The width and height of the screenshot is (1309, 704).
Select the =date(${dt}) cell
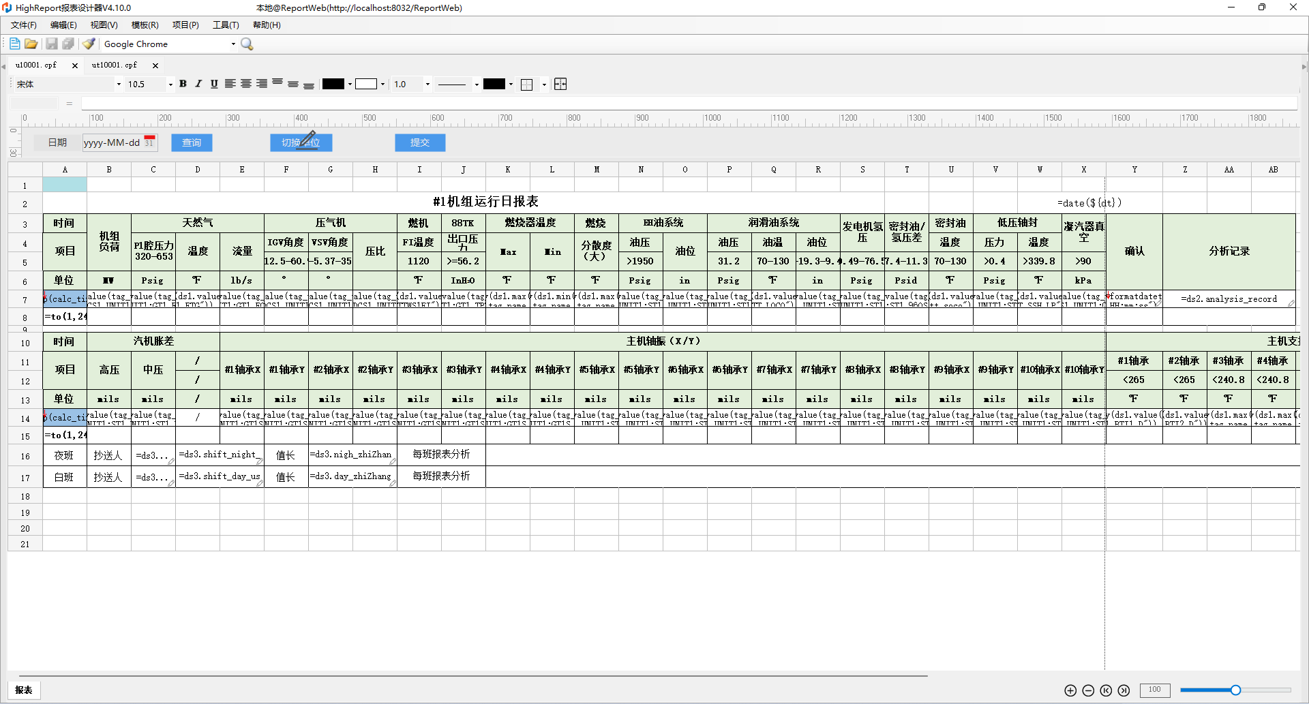(x=1089, y=202)
